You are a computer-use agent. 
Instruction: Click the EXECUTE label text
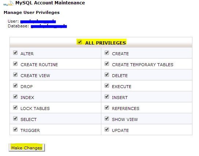click(121, 87)
